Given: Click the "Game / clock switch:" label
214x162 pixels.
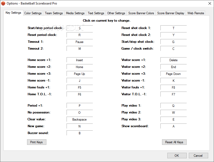Looking at the screenshot, I should tap(137, 49).
